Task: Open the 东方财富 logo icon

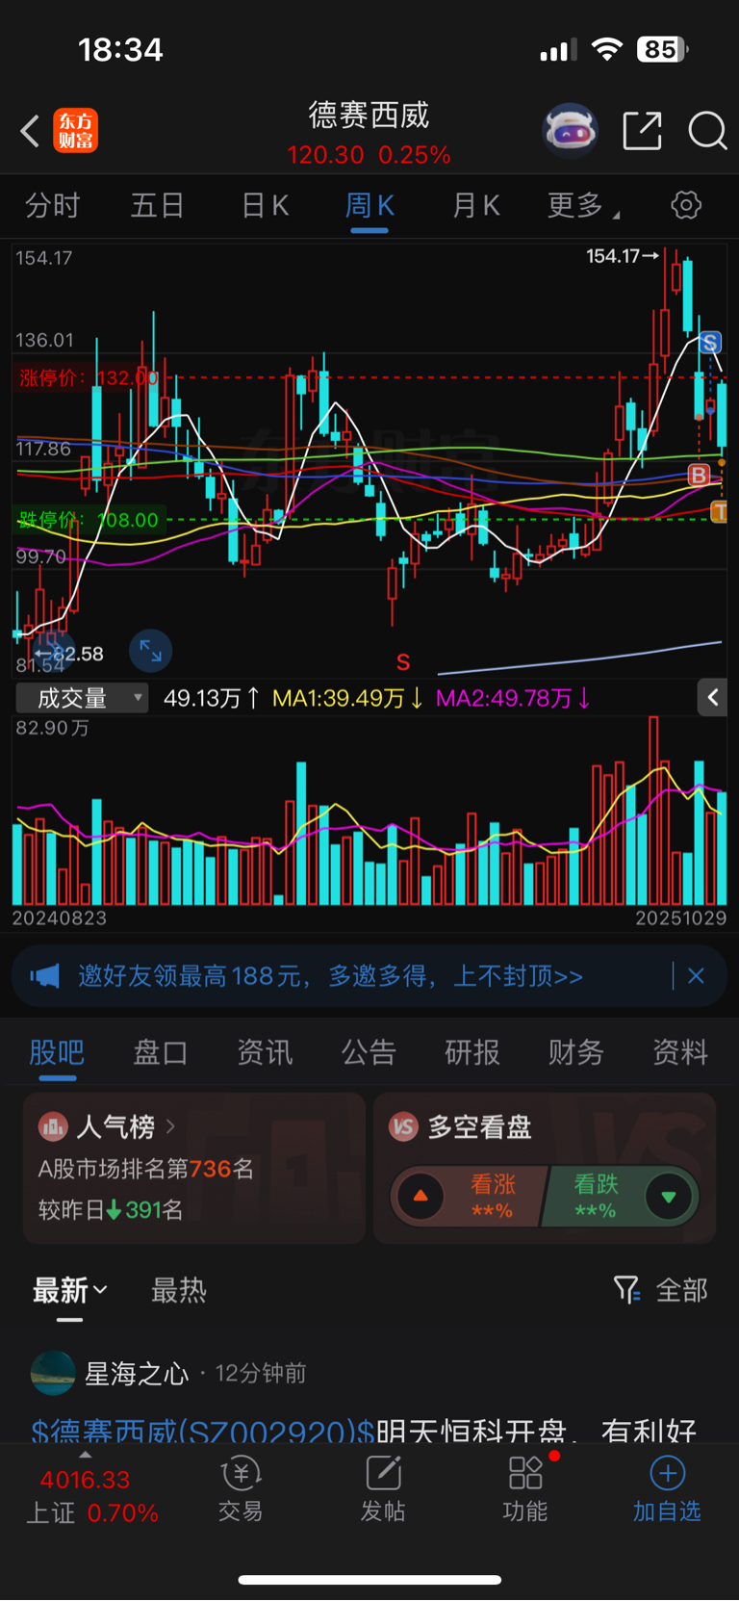Action: pyautogui.click(x=76, y=130)
